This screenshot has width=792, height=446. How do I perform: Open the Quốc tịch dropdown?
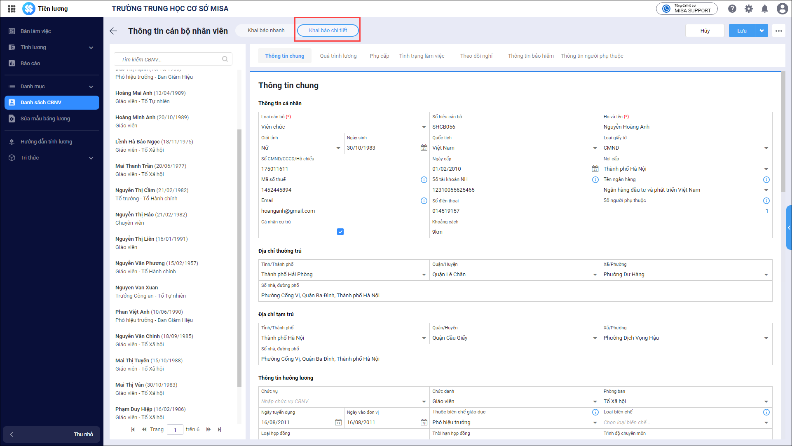pos(595,148)
